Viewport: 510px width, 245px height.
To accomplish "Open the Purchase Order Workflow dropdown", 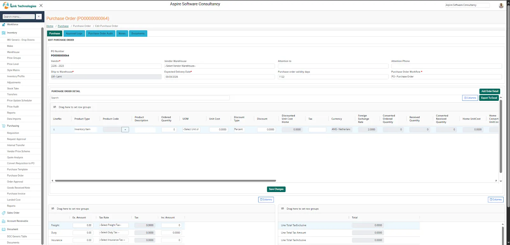I will coord(447,77).
